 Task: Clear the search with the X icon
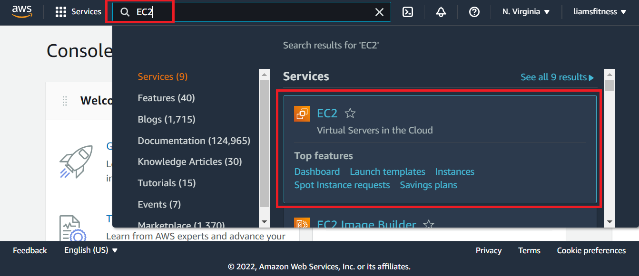click(379, 12)
